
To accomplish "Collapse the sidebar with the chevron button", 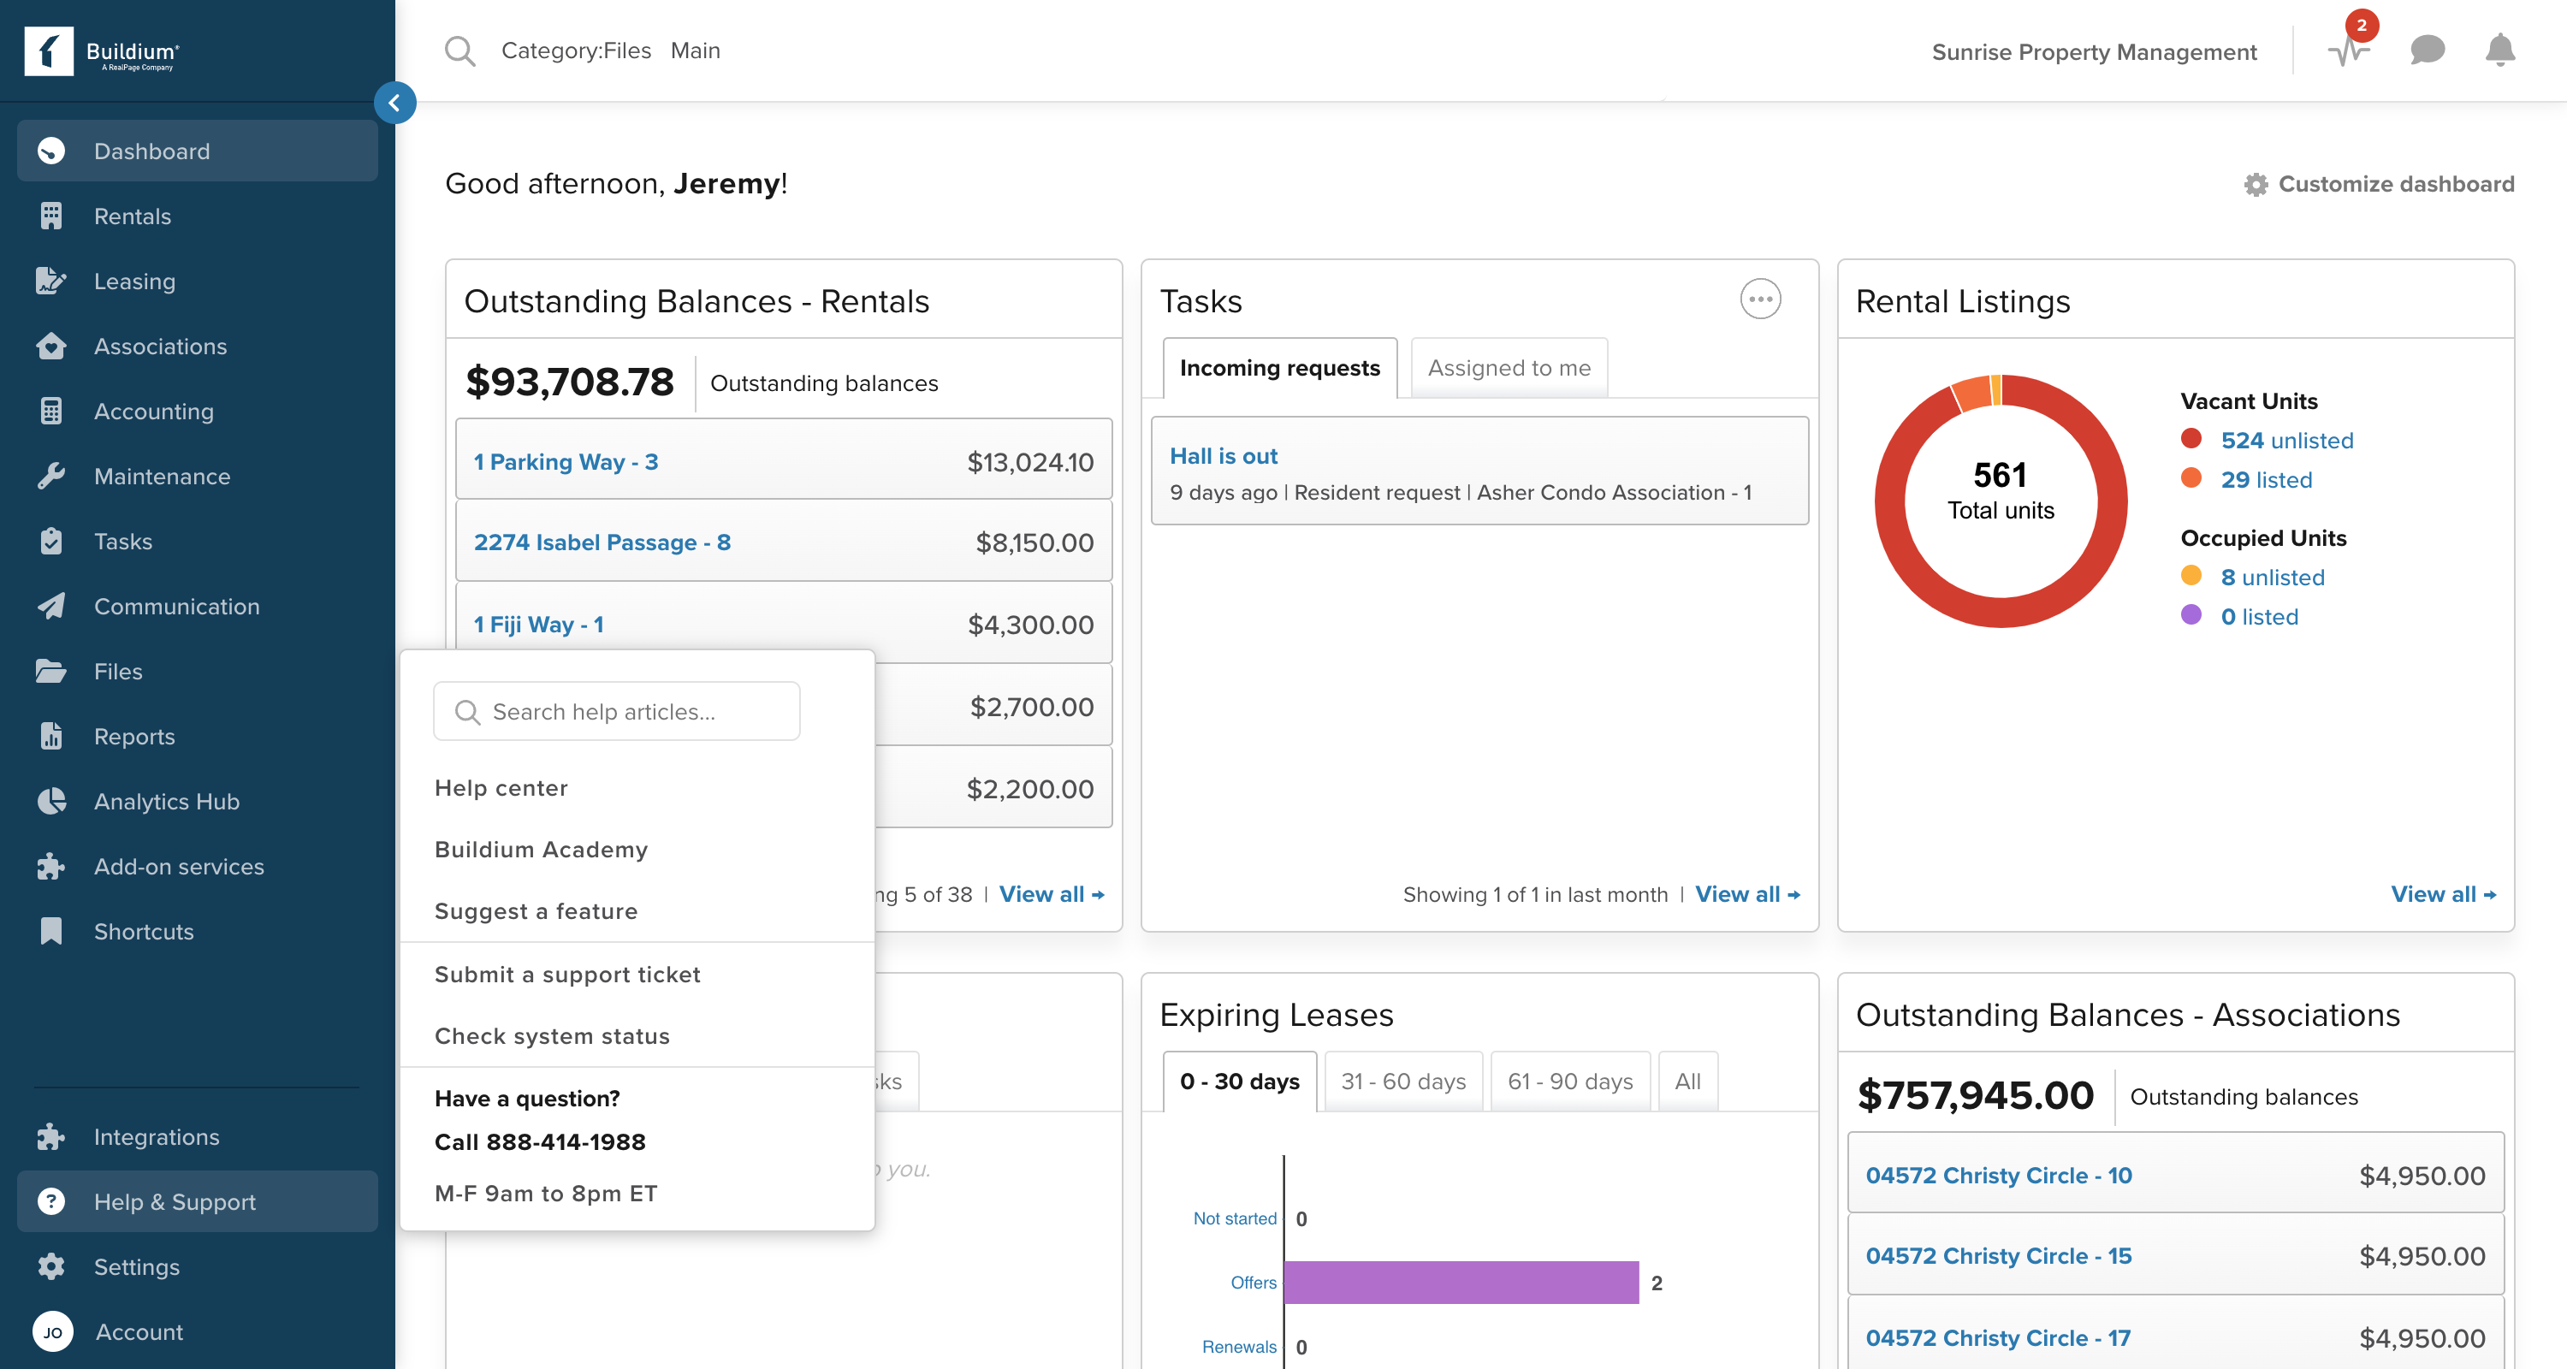I will coord(394,103).
